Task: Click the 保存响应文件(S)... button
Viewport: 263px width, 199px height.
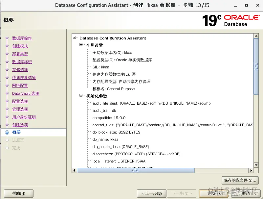Action: 240,180
